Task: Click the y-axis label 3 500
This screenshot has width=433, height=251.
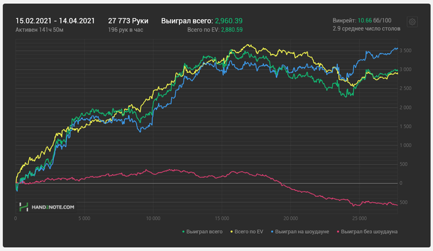Action: [405, 51]
